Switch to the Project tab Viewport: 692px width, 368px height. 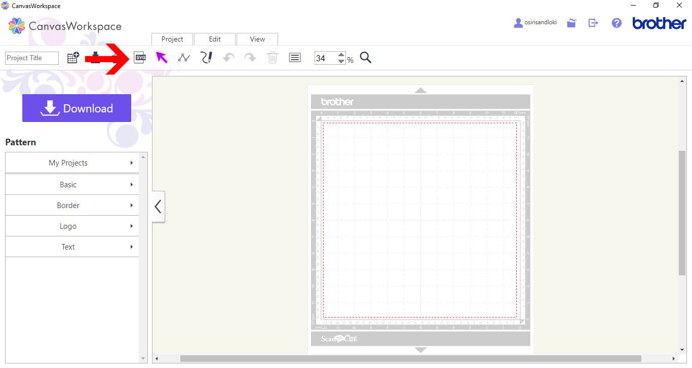pos(172,39)
